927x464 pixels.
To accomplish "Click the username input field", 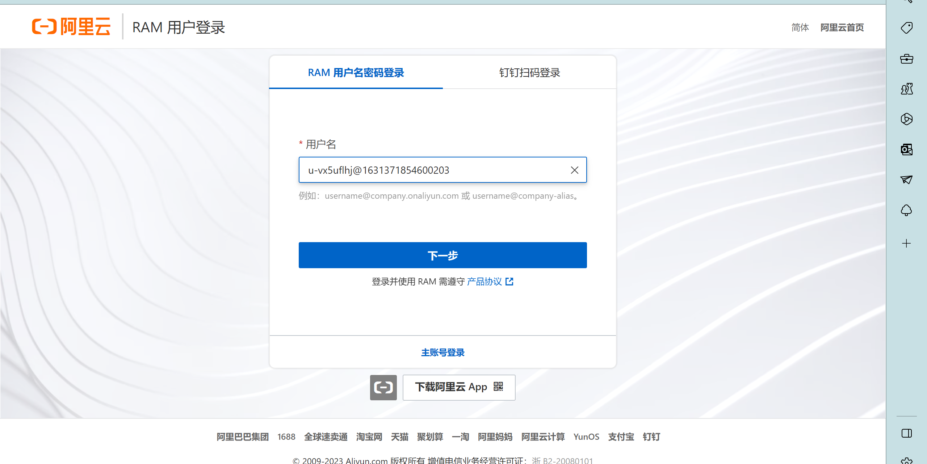I will [x=442, y=170].
